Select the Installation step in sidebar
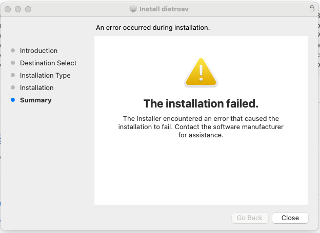The image size is (320, 233). click(37, 87)
